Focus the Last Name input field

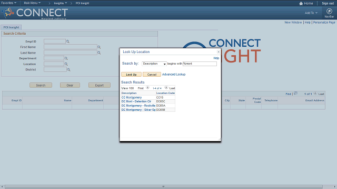[x=71, y=52]
